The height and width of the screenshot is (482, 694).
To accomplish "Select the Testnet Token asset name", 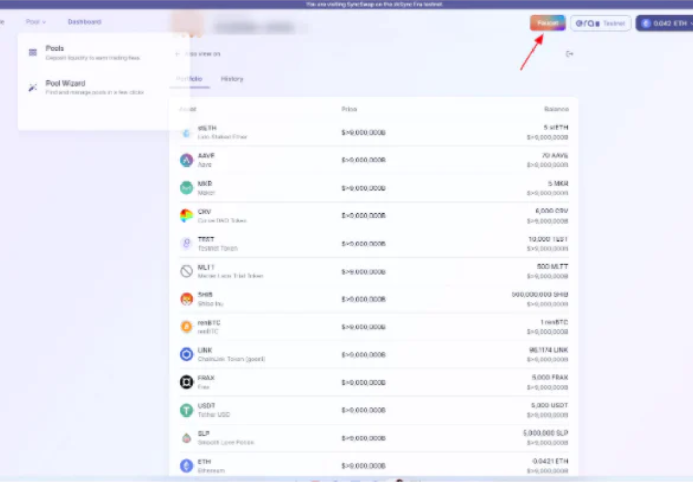I will [x=218, y=248].
